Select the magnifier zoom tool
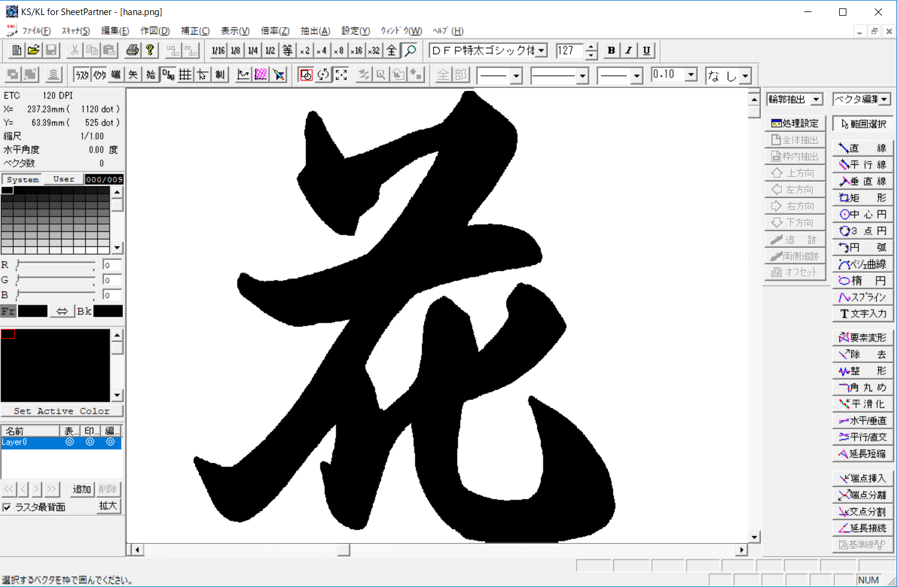897x587 pixels. (410, 51)
